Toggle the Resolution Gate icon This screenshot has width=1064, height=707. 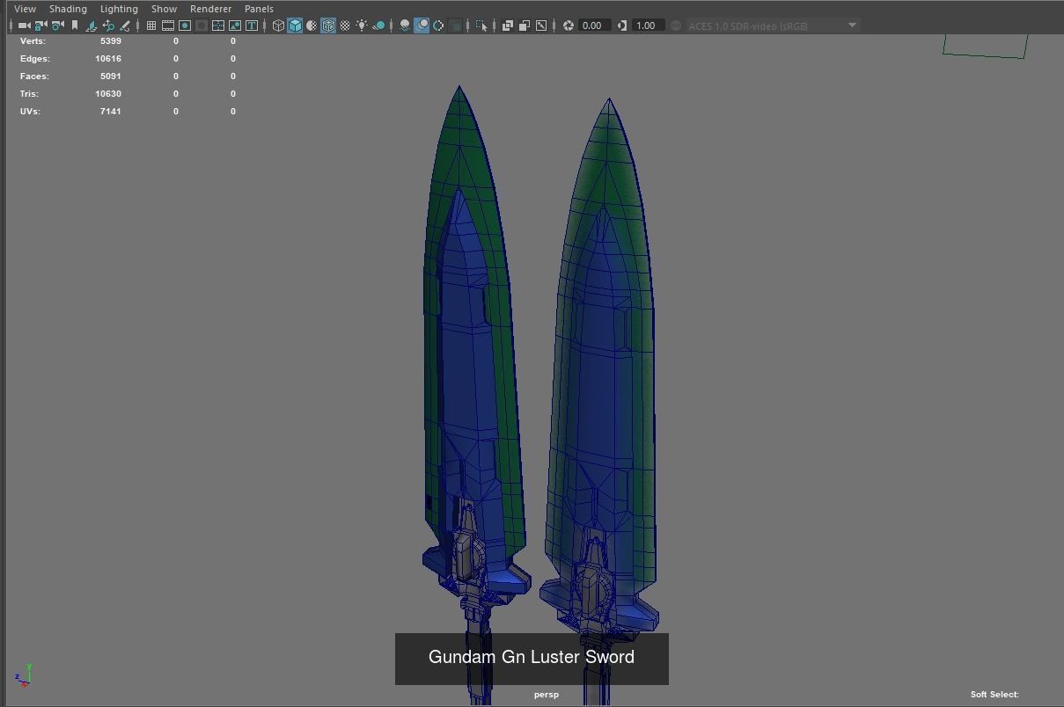(185, 26)
